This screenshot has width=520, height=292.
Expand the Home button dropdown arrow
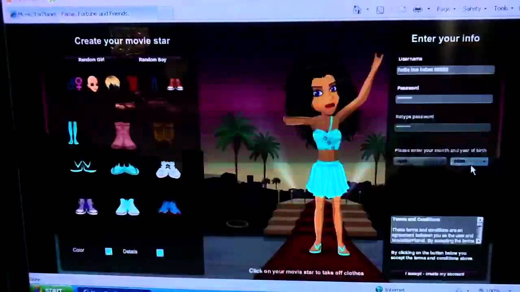(x=368, y=10)
